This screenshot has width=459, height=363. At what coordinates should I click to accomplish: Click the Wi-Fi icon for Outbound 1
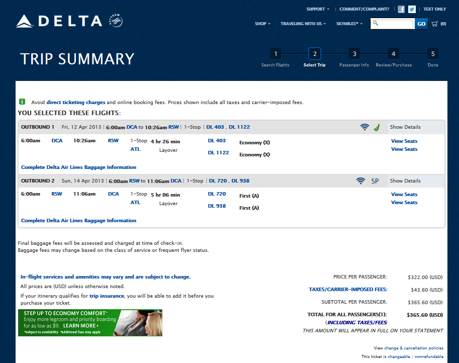click(364, 127)
